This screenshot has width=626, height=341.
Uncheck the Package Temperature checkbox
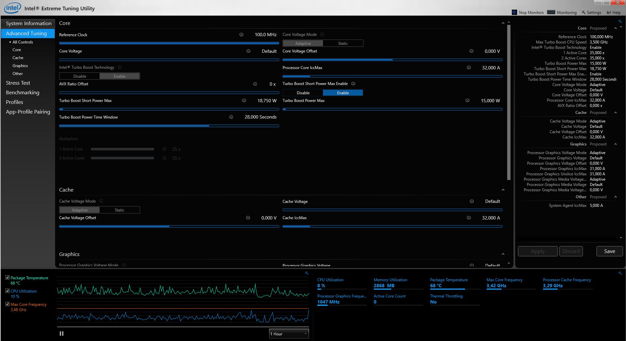7,278
